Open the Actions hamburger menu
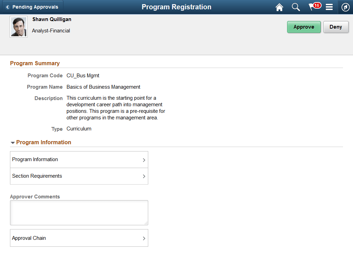Image resolution: width=353 pixels, height=265 pixels. point(329,7)
